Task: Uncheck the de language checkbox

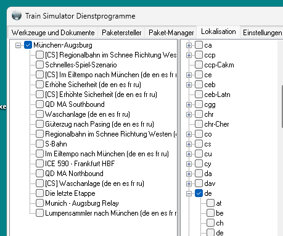Action: (199, 193)
